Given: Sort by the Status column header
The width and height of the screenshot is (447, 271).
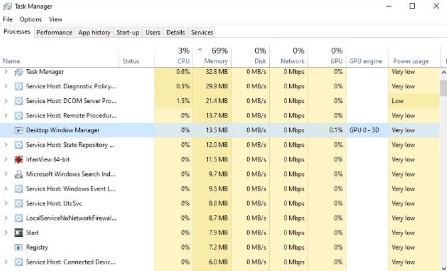Looking at the screenshot, I should coord(137,56).
